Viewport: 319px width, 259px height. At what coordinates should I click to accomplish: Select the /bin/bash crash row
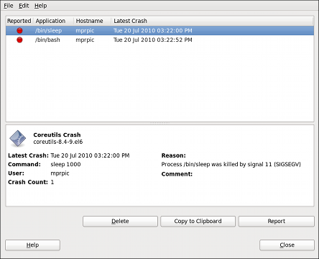[159, 40]
